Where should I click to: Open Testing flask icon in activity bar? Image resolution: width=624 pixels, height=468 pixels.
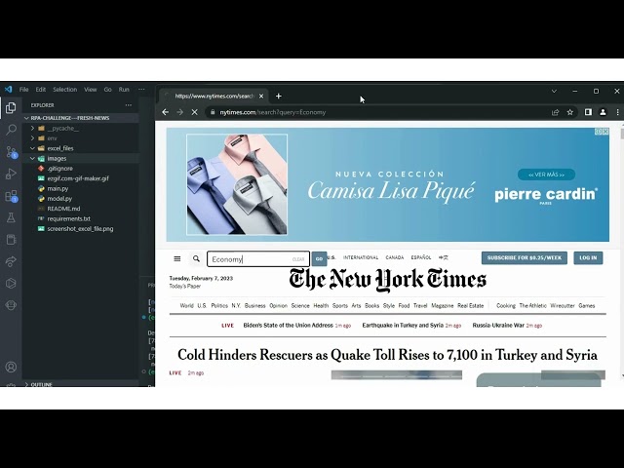[x=11, y=217]
